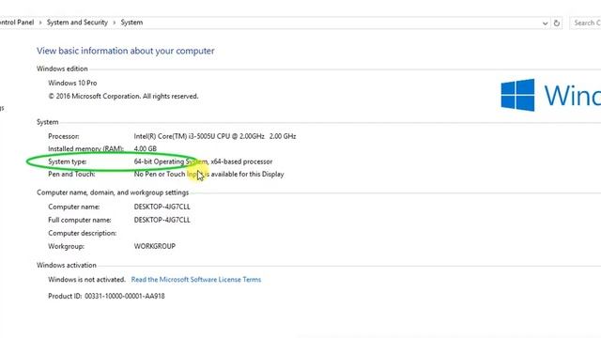Click the refresh button in address bar

click(557, 23)
